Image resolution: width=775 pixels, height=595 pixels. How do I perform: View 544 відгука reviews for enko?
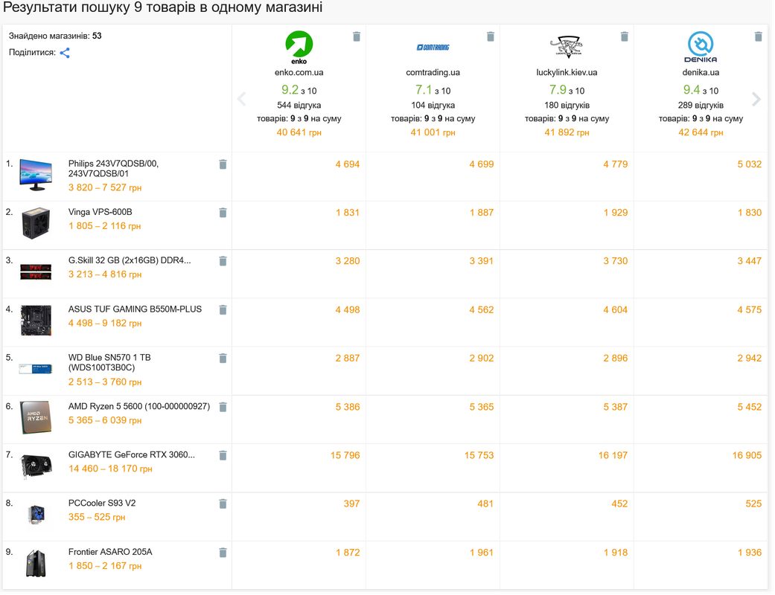coord(299,105)
